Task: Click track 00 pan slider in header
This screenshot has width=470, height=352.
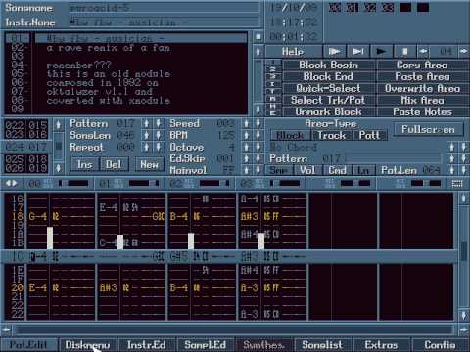Action: (73, 183)
